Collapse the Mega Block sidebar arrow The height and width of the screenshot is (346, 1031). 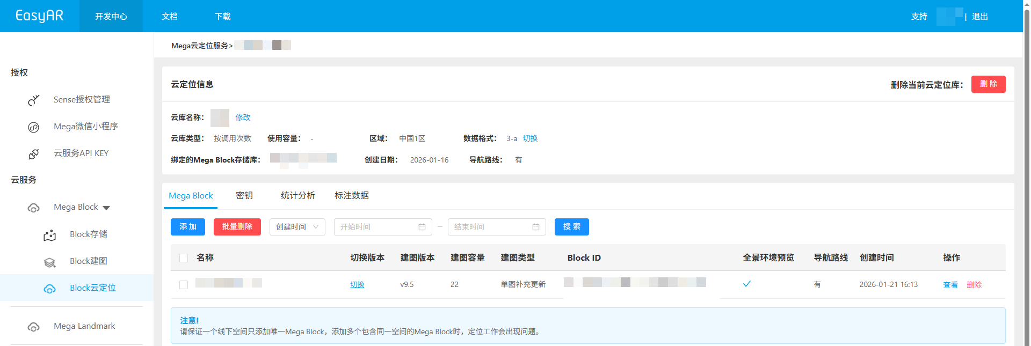pyautogui.click(x=106, y=208)
